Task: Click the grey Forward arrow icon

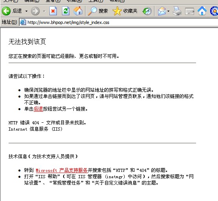Action: (x=35, y=11)
